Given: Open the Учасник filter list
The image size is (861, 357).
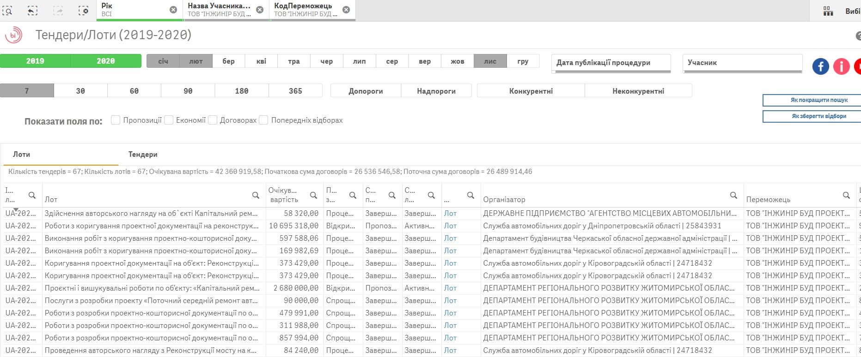Looking at the screenshot, I should tap(742, 63).
